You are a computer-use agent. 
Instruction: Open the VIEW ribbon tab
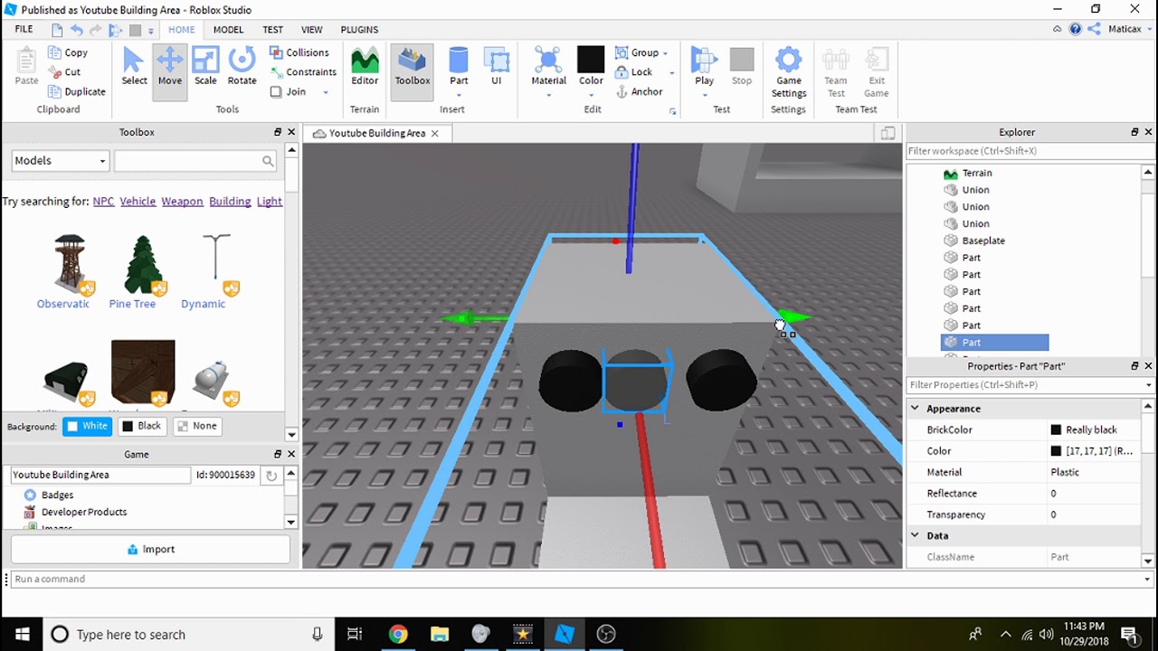pos(311,30)
